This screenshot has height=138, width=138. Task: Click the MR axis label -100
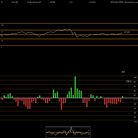coord(135,122)
